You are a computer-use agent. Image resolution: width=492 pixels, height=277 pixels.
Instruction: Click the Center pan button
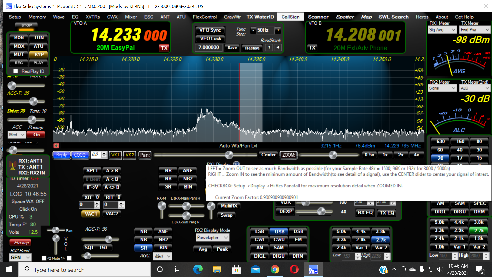[x=269, y=155]
